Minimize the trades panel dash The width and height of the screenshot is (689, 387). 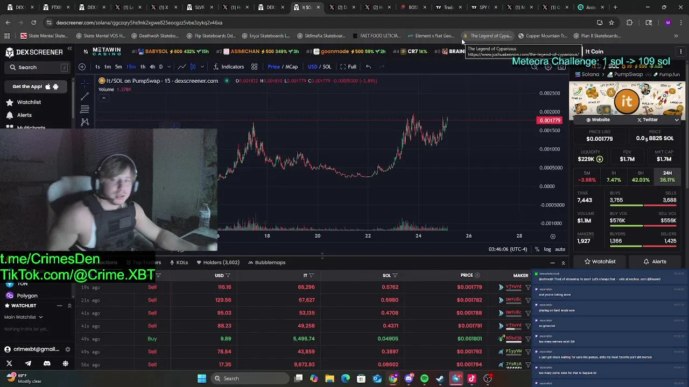click(552, 263)
